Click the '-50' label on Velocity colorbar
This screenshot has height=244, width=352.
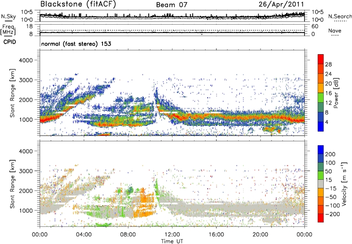(331, 197)
